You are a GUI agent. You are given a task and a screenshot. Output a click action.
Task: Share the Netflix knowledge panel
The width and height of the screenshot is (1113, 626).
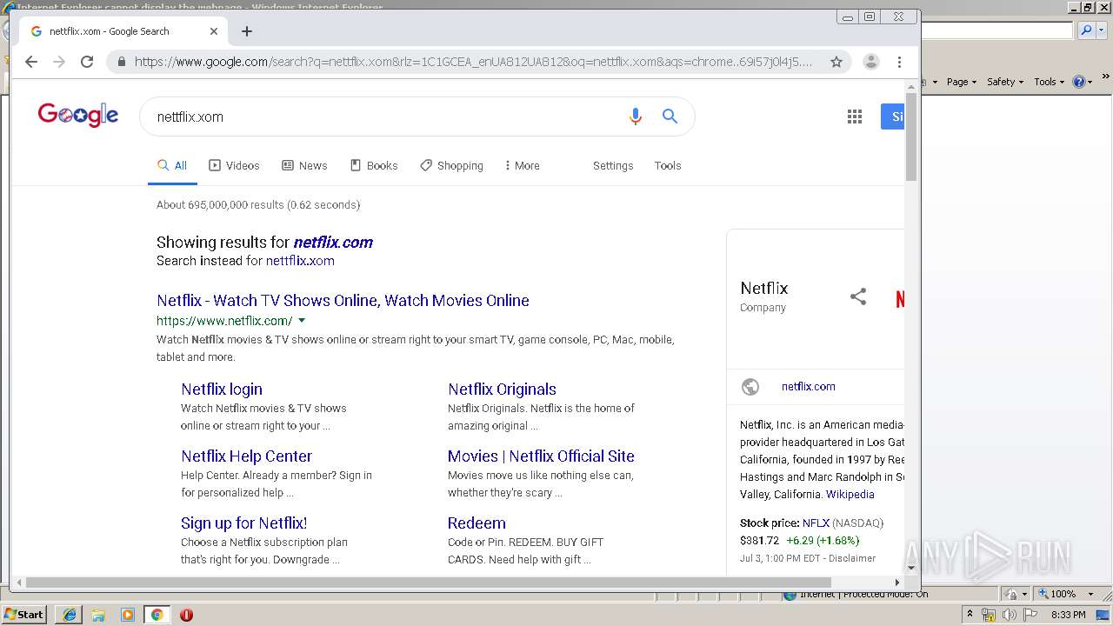(x=858, y=296)
